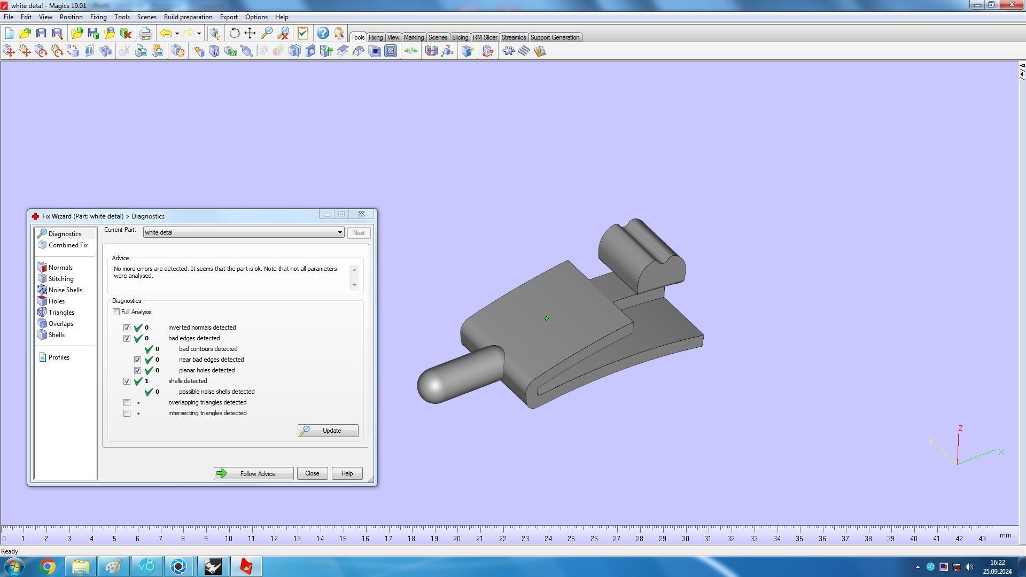Open the Current Part dropdown
The width and height of the screenshot is (1026, 577).
[339, 232]
